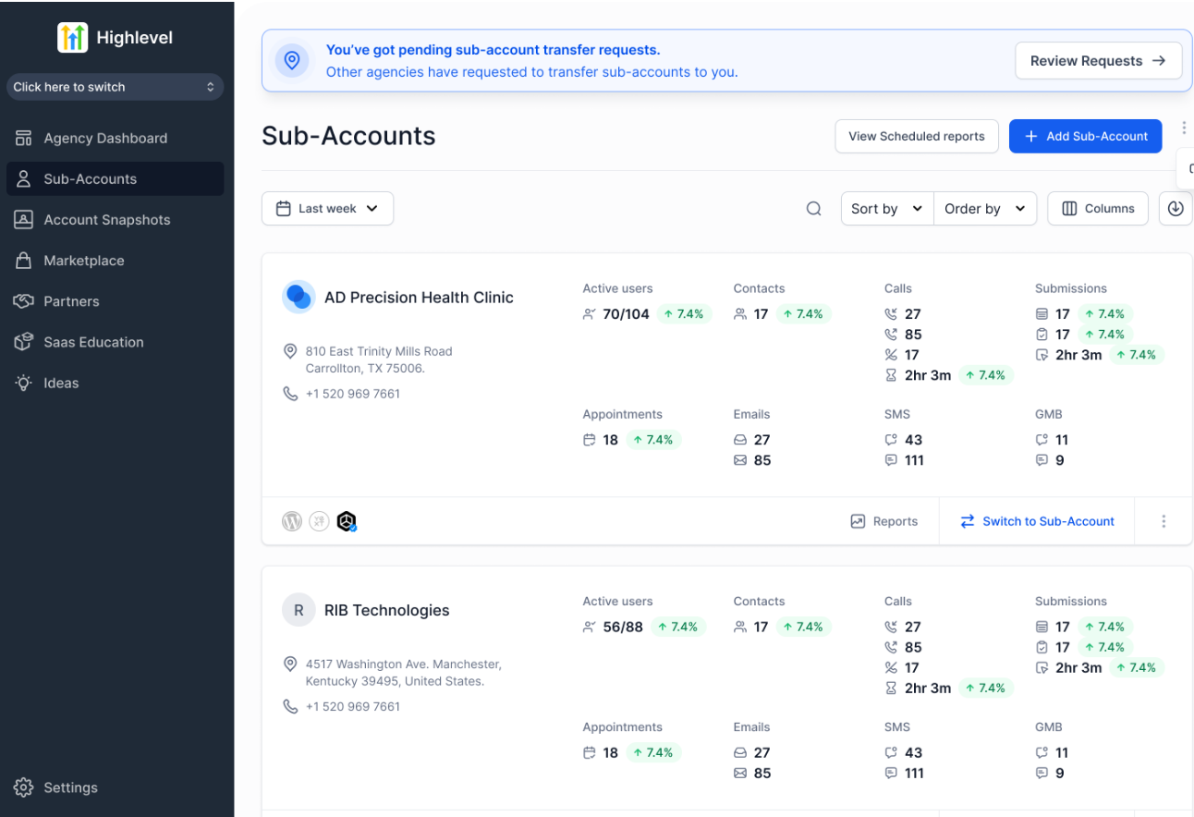Screen dimensions: 1194x817
Task: Click the WordPress icon in AD Precision footer
Action: point(292,521)
